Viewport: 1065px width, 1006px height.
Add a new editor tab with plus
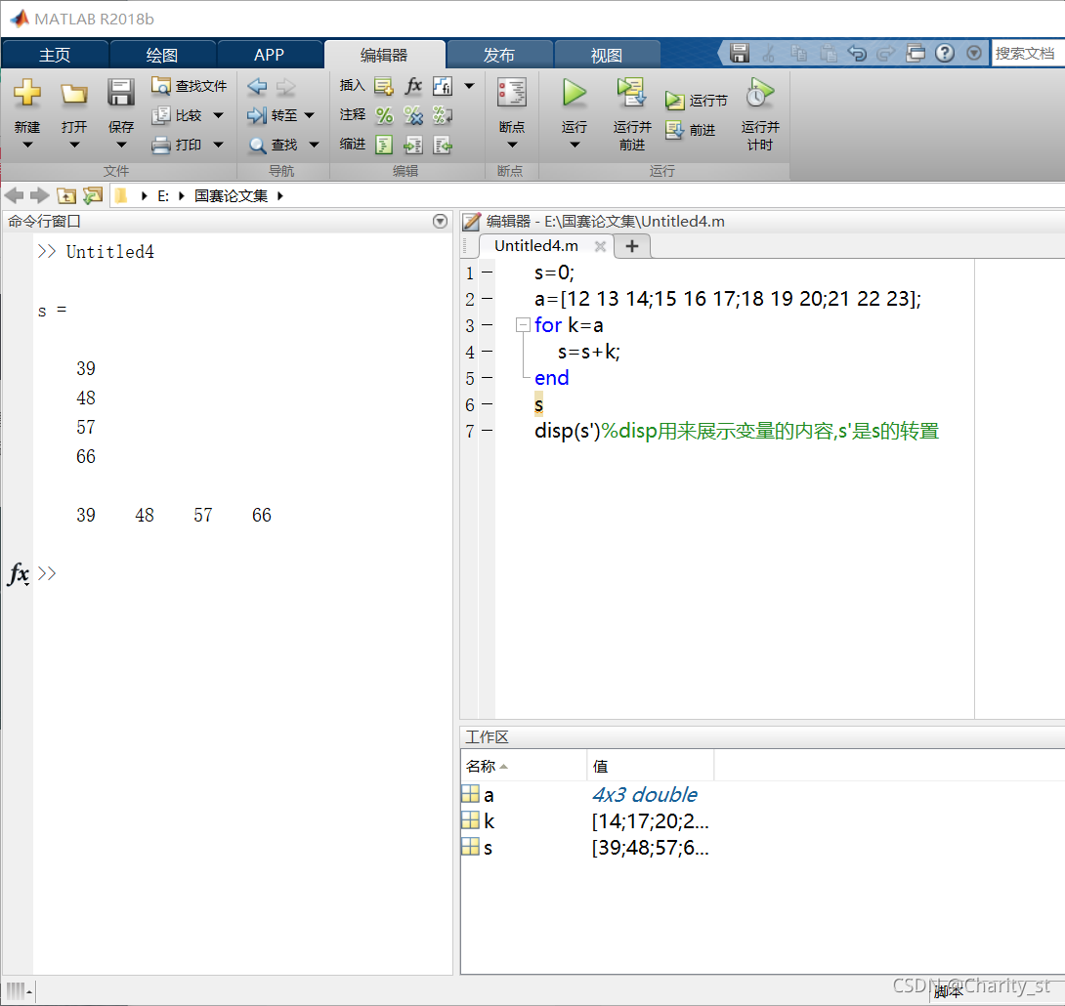pyautogui.click(x=632, y=246)
